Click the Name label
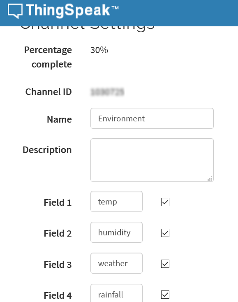 (59, 119)
